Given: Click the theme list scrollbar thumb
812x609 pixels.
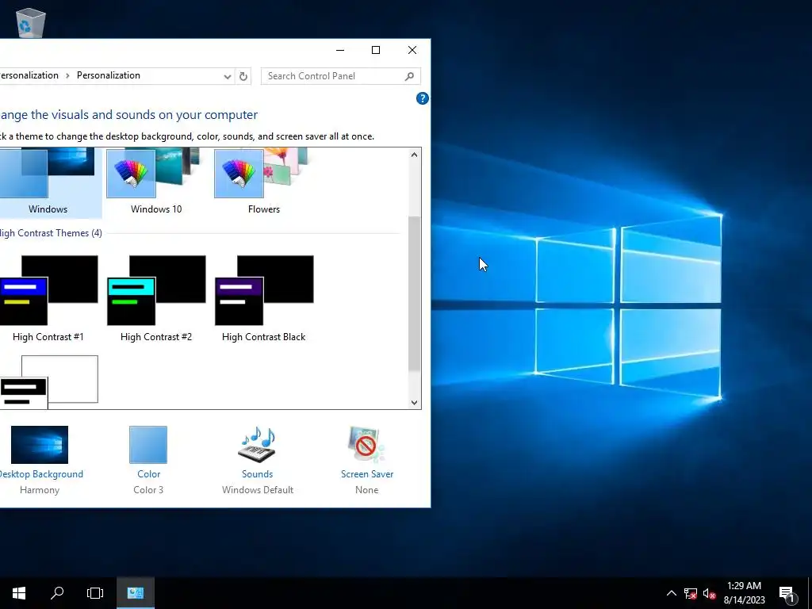Looking at the screenshot, I should (414, 293).
